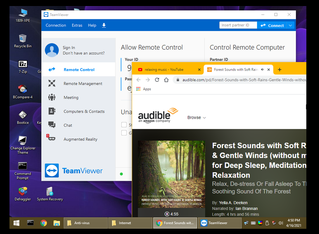Image resolution: width=319 pixels, height=234 pixels.
Task: Click the audible.com address bar
Action: (240, 80)
